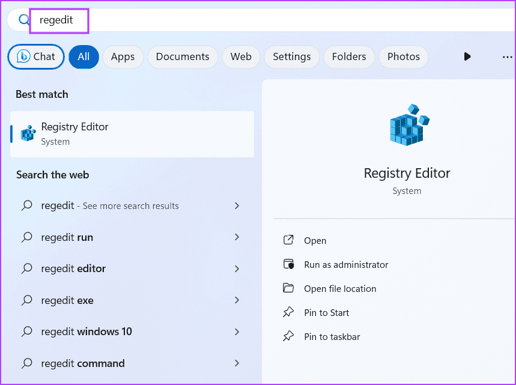Click the large Registry Editor cube icon
516x385 pixels.
pyautogui.click(x=410, y=125)
